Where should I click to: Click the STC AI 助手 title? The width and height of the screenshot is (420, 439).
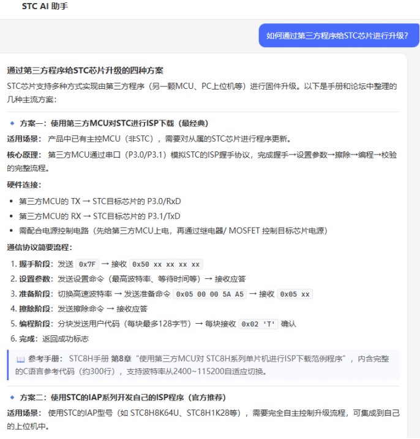click(x=45, y=6)
